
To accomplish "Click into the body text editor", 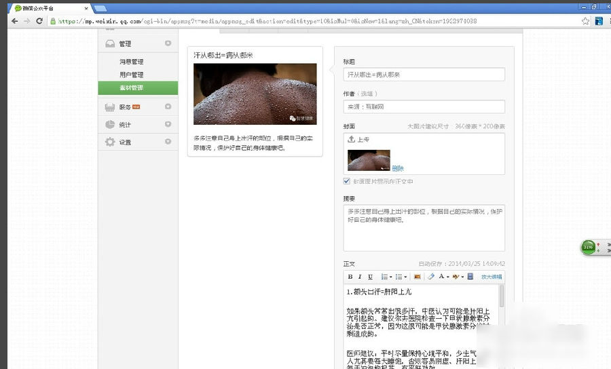I will click(421, 326).
